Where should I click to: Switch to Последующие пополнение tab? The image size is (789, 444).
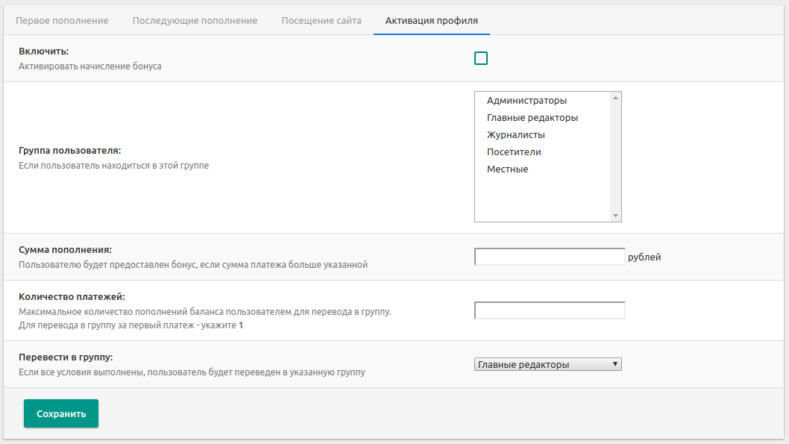(195, 20)
